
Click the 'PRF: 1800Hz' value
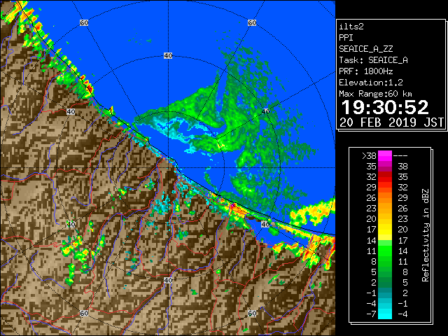(x=365, y=71)
